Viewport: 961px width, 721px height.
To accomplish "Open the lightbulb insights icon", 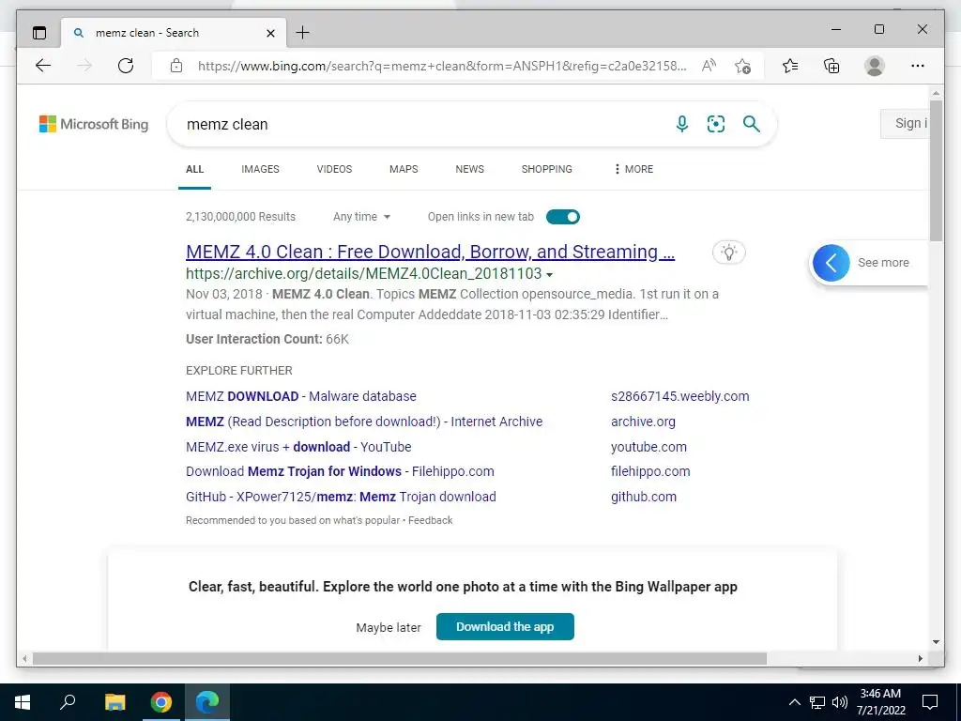I will pos(728,252).
